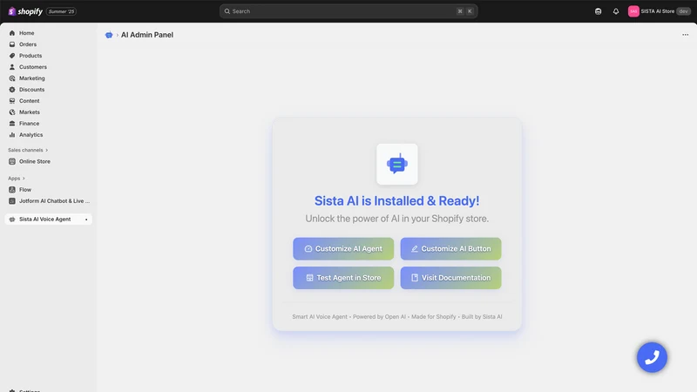Click the 'Sista AI is Installed & Ready!' heading
This screenshot has height=392, width=697.
(x=397, y=201)
